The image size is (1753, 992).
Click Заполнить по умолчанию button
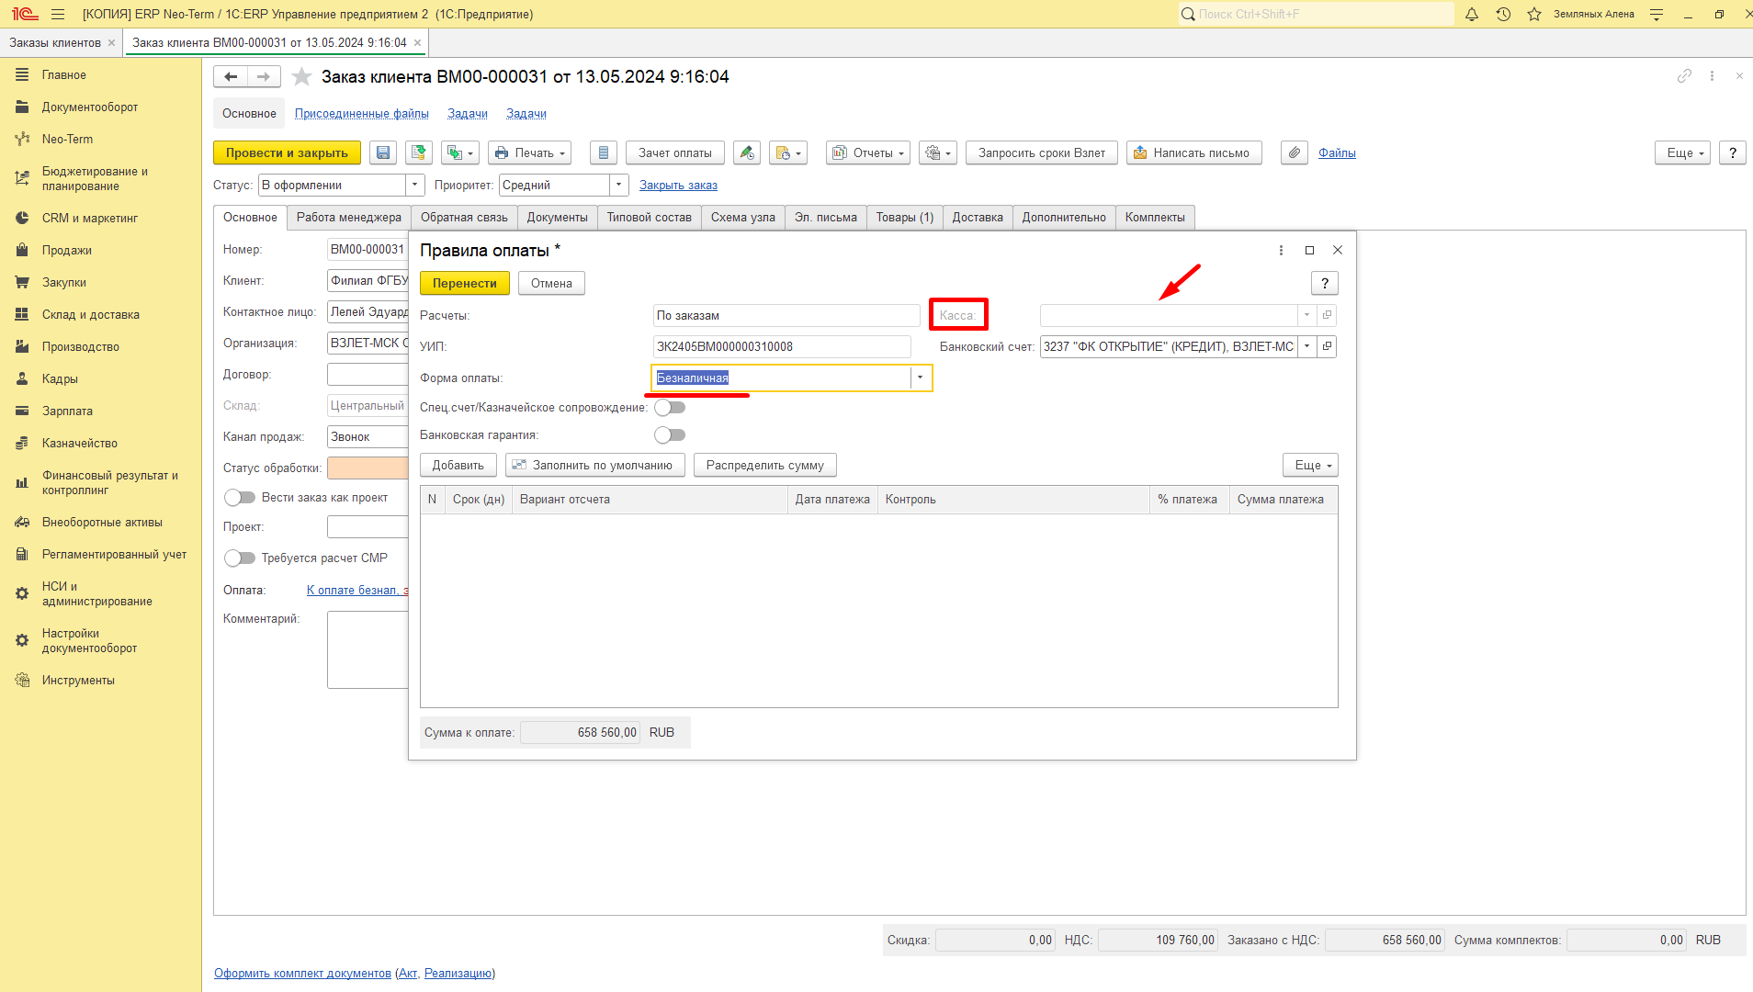click(595, 466)
